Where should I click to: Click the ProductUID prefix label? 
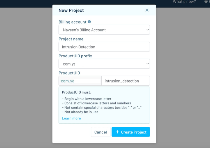click(x=75, y=56)
